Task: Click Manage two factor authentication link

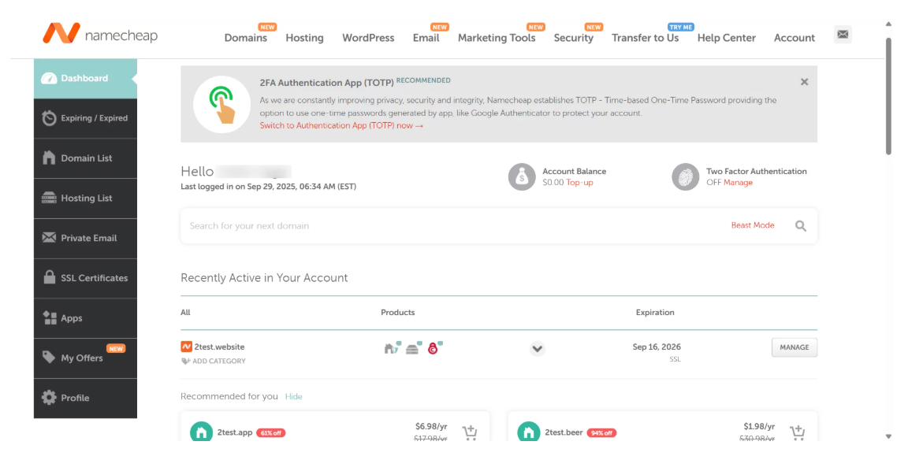Action: tap(739, 182)
